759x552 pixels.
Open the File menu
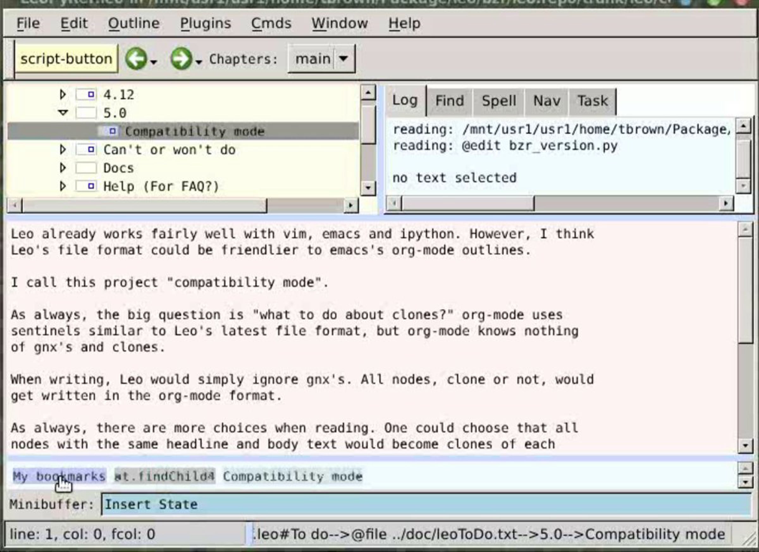click(28, 23)
